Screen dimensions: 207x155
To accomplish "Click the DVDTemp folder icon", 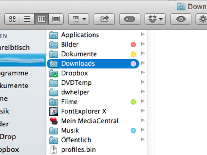I will tap(53, 83).
